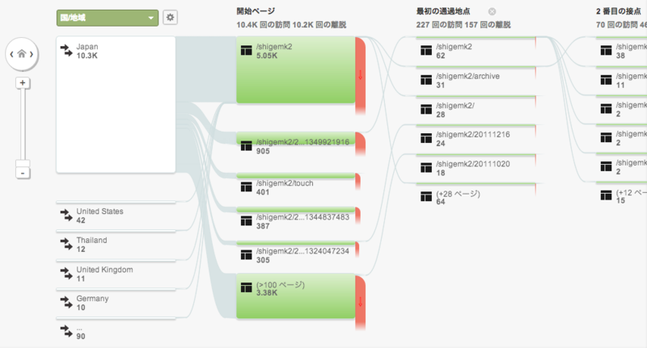Expand the (>100 ページ) 3.38K grouped node

pyautogui.click(x=295, y=296)
